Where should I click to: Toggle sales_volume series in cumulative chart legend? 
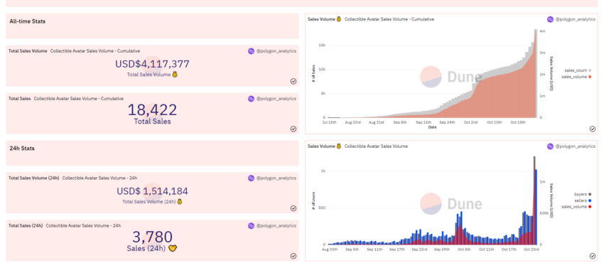point(576,77)
